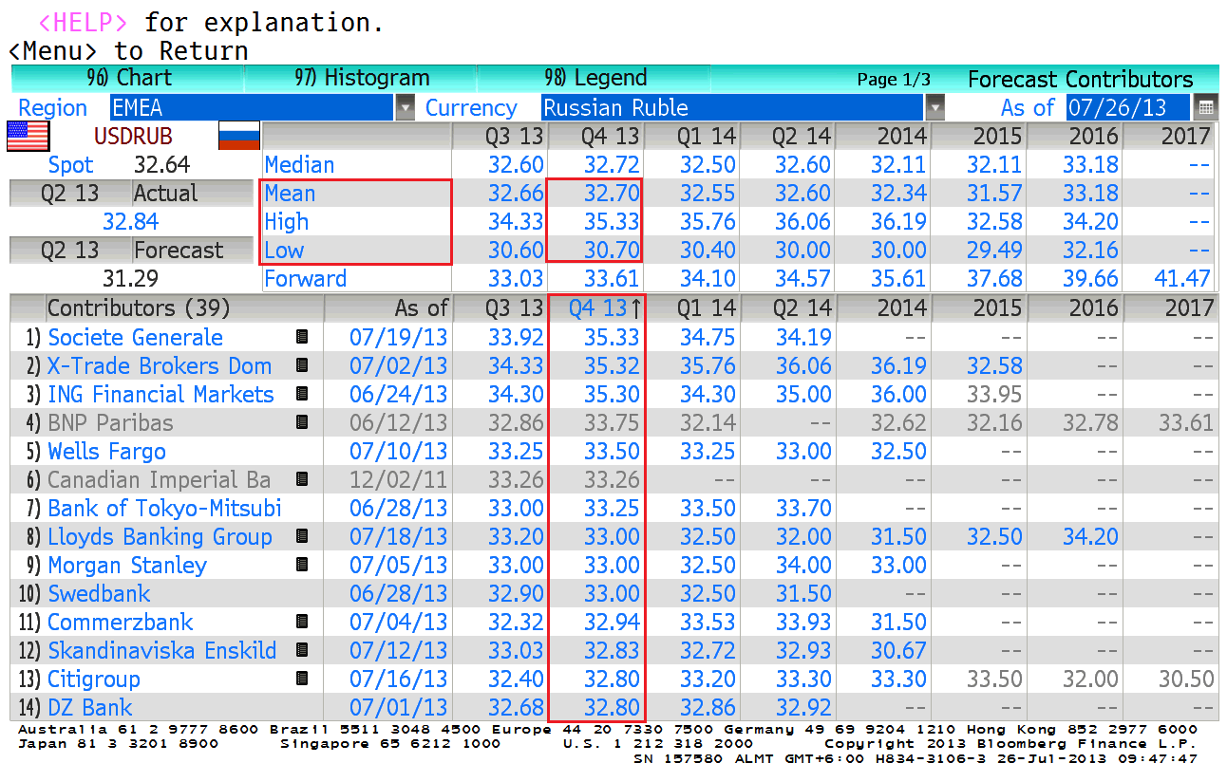
Task: Click the As of date input field
Action: [x=1127, y=107]
